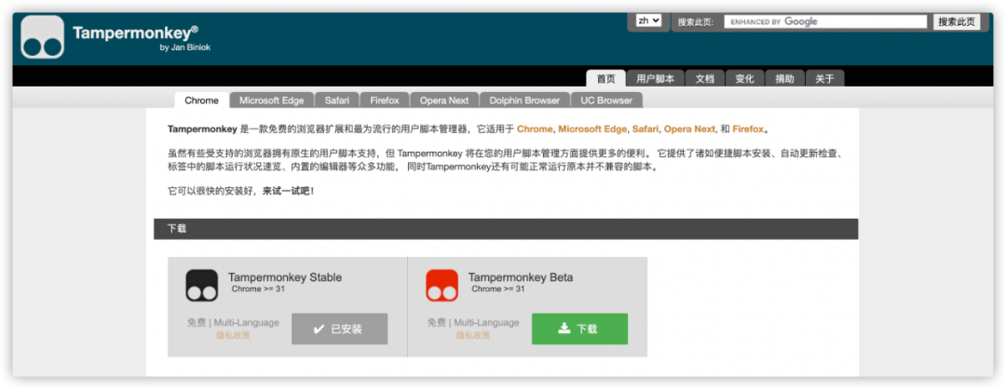Select the Dolphin Browser tab
Screen dimensions: 1006x389
click(x=524, y=101)
